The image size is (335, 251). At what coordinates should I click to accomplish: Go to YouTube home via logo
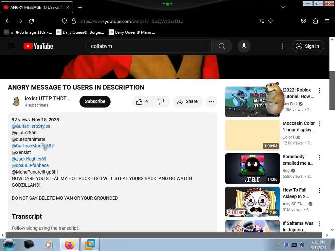(38, 46)
